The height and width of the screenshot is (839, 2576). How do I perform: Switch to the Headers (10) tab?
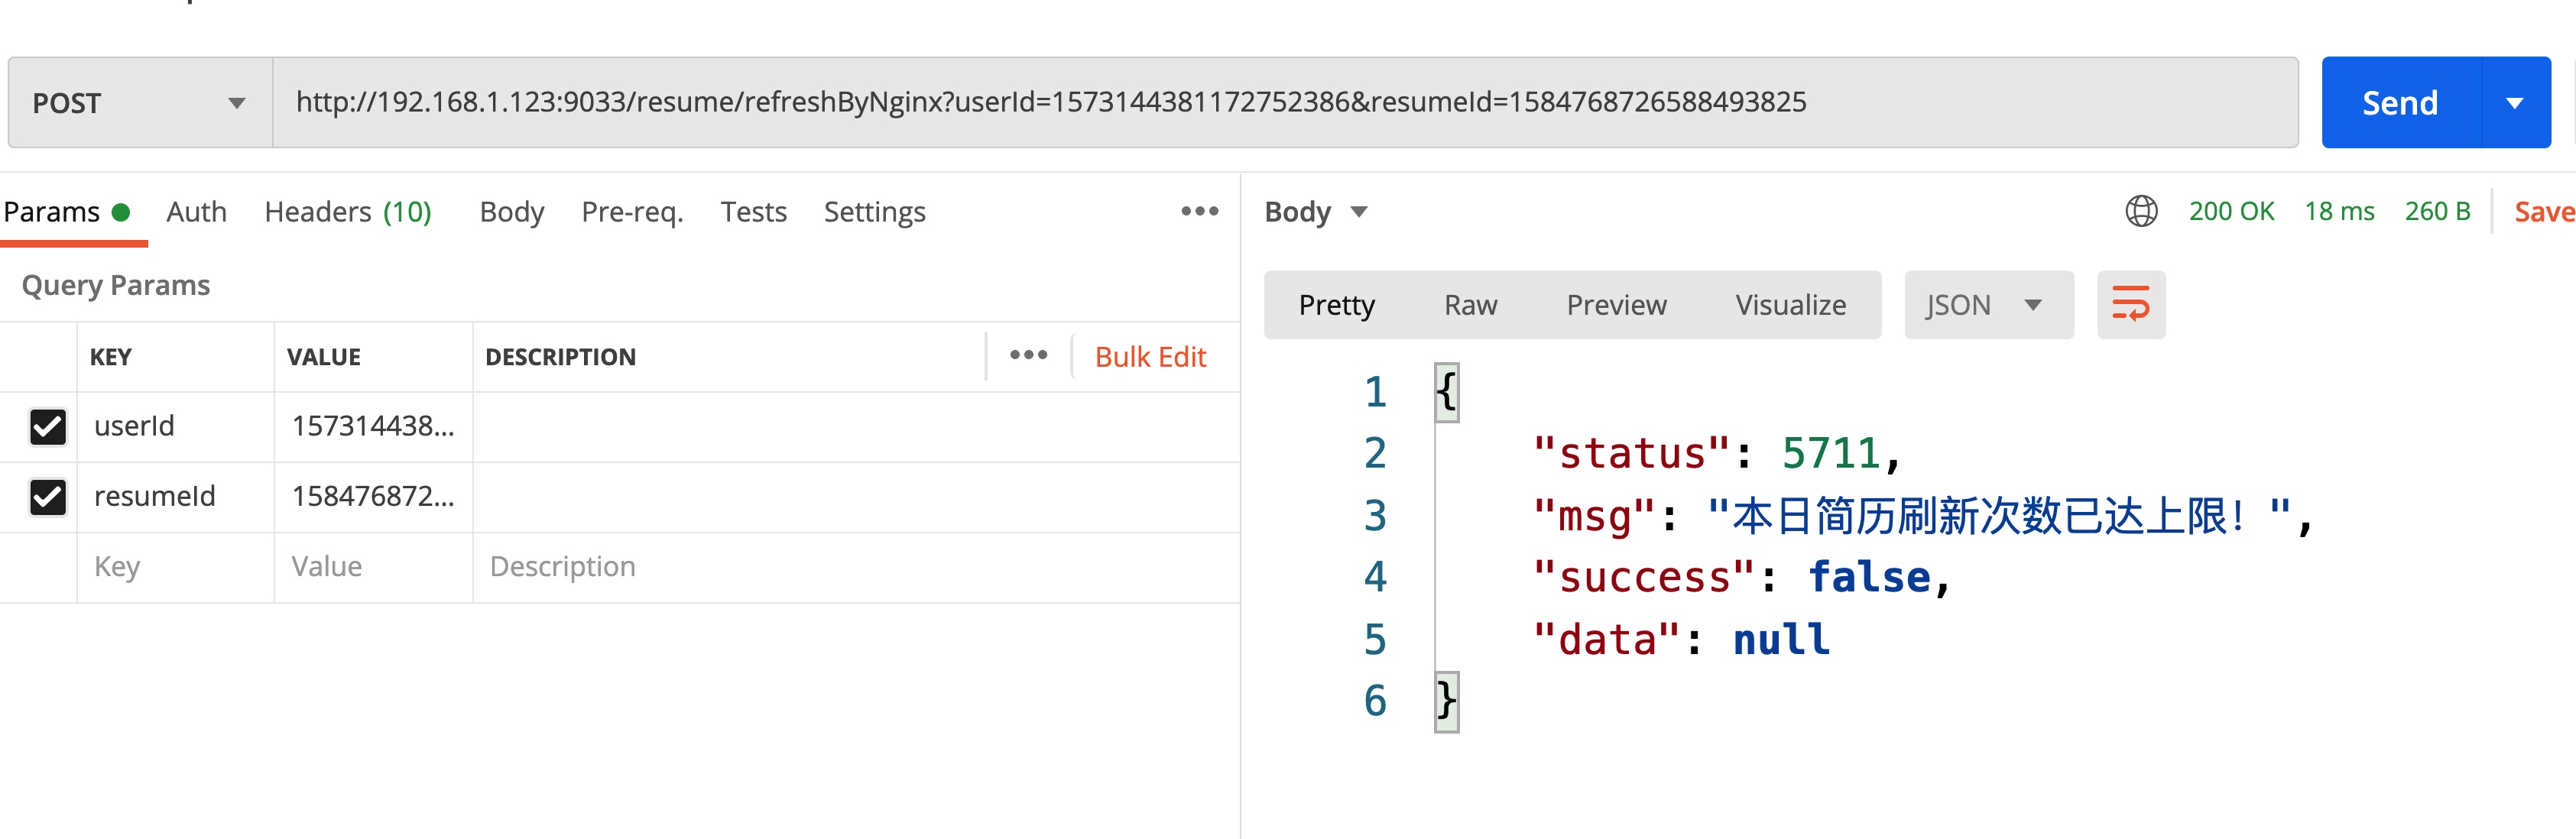tap(347, 211)
